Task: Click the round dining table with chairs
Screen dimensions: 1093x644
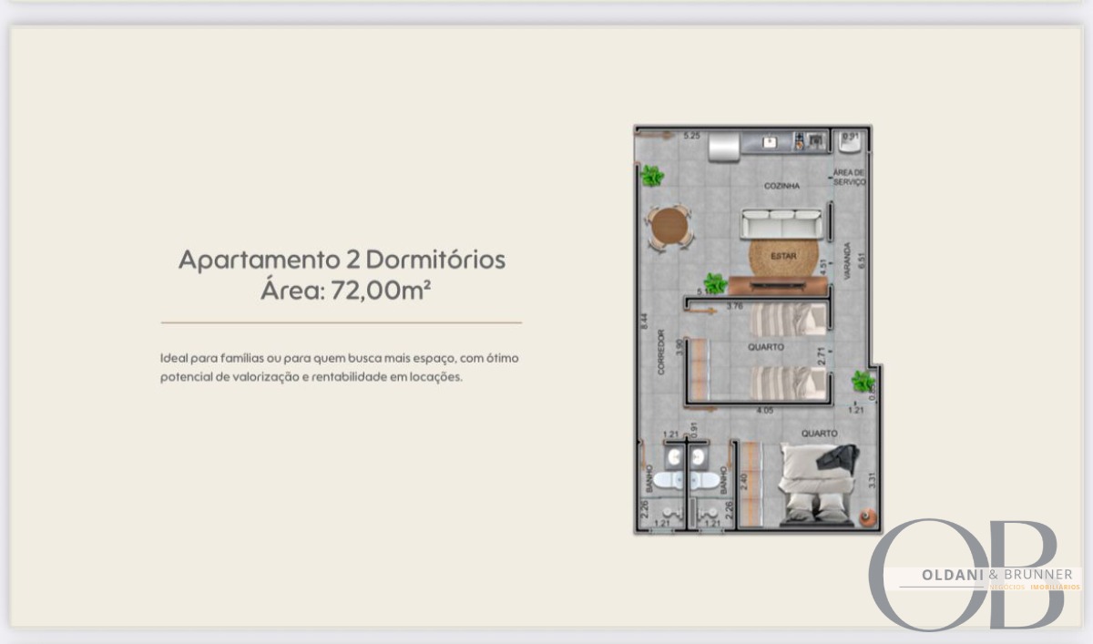Action: (669, 228)
